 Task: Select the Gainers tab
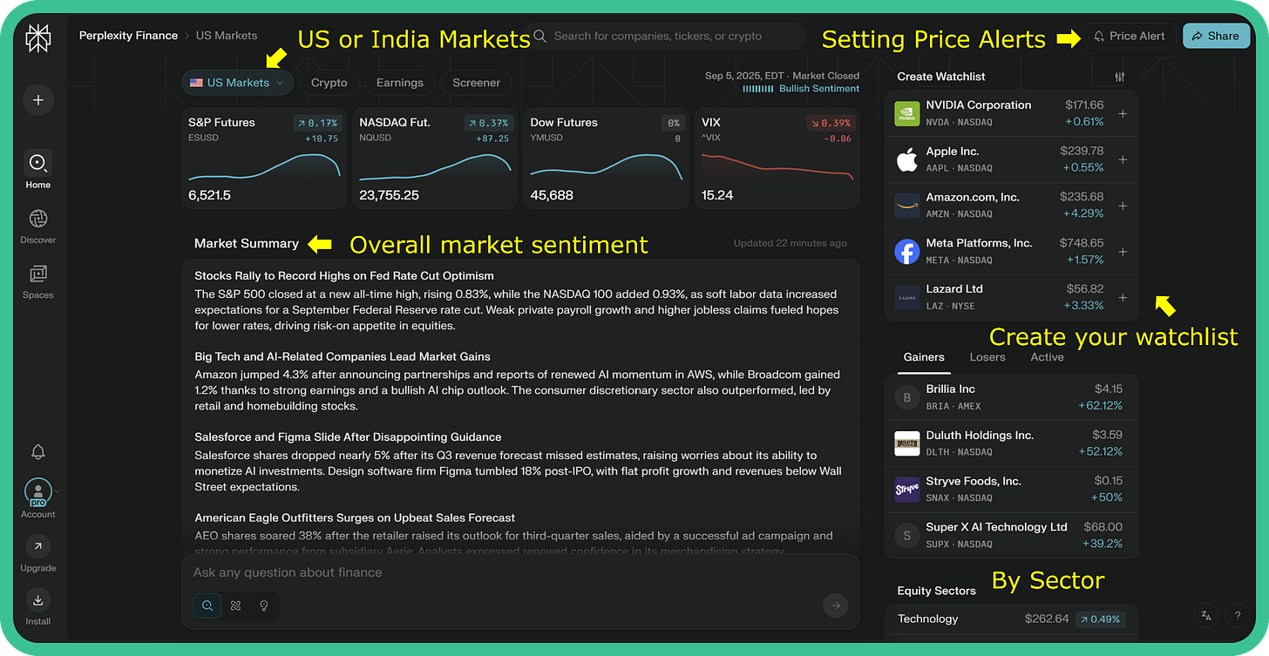(x=924, y=357)
